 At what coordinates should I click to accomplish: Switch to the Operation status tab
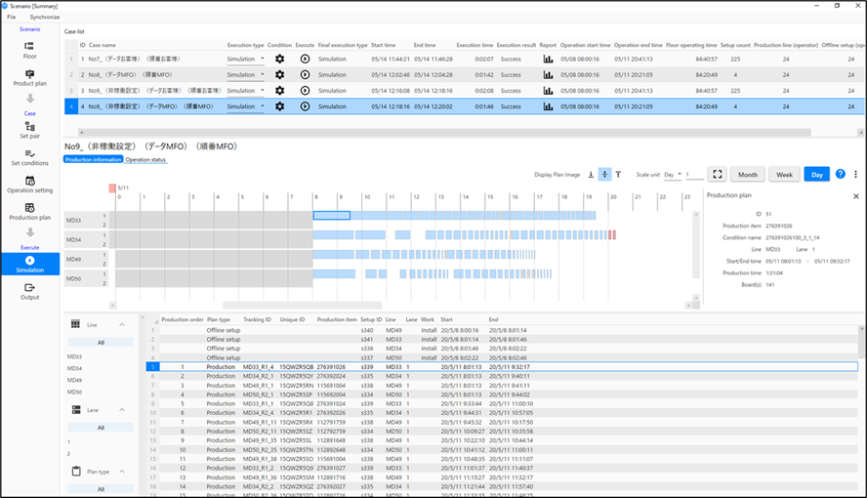coord(145,159)
